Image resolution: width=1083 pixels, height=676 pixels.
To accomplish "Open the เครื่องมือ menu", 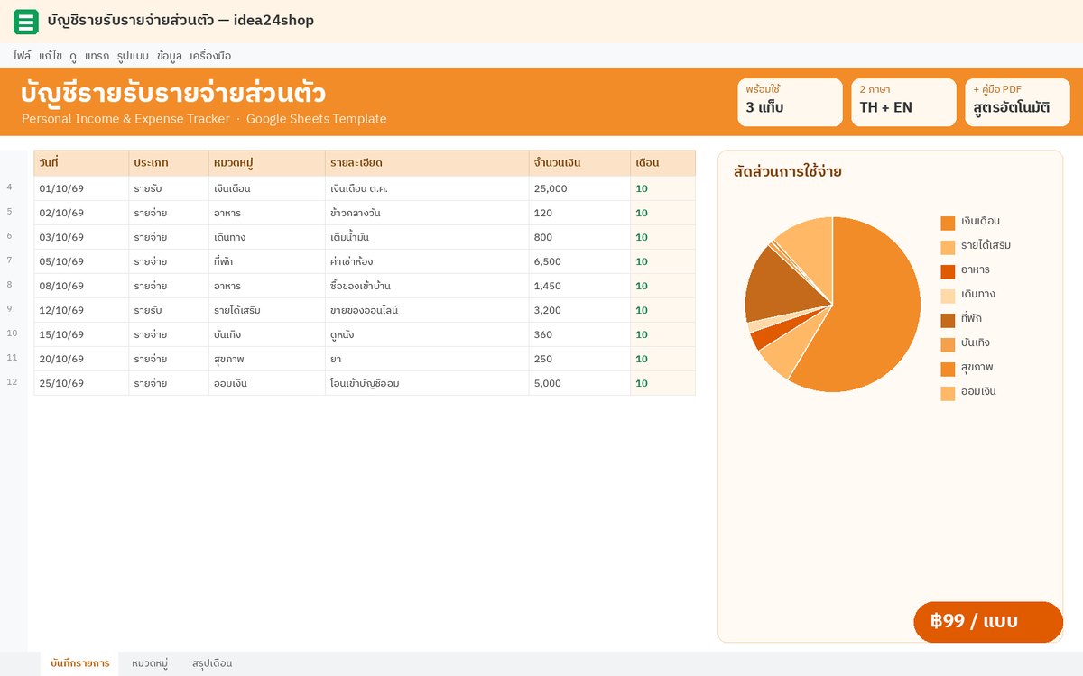I will [210, 56].
